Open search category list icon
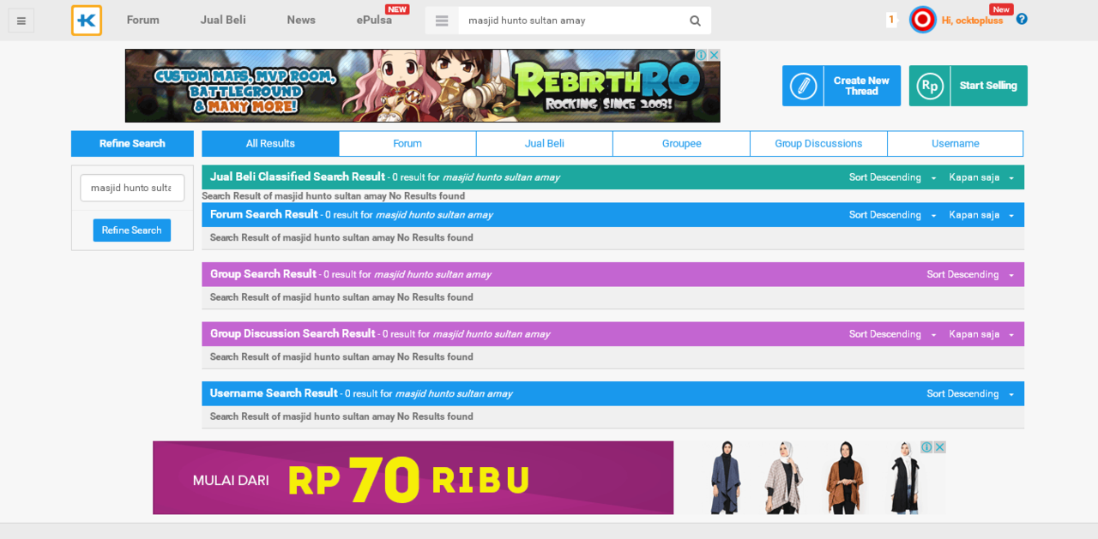The height and width of the screenshot is (539, 1098). pos(442,21)
